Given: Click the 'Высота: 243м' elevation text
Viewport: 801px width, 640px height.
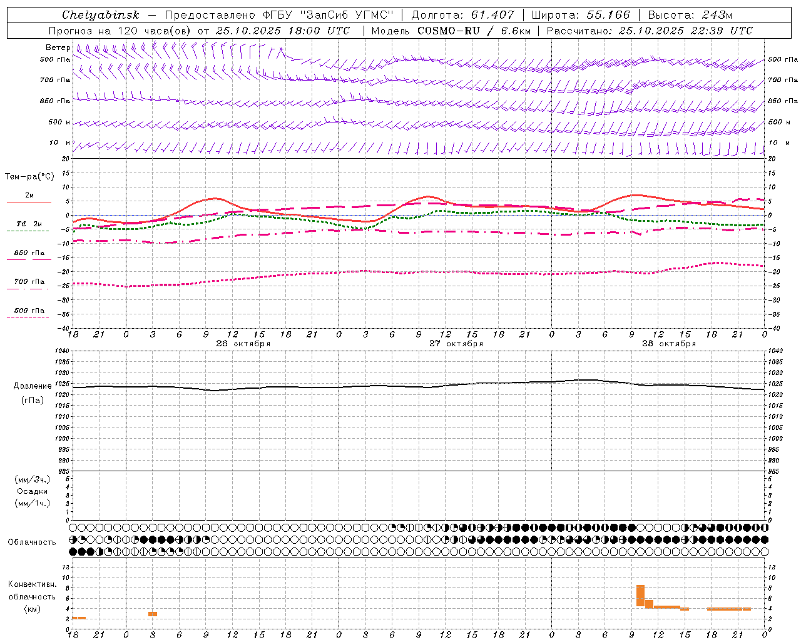Looking at the screenshot, I should click(690, 15).
